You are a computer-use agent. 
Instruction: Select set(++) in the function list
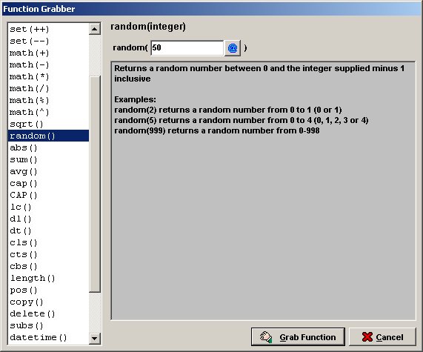coord(49,29)
